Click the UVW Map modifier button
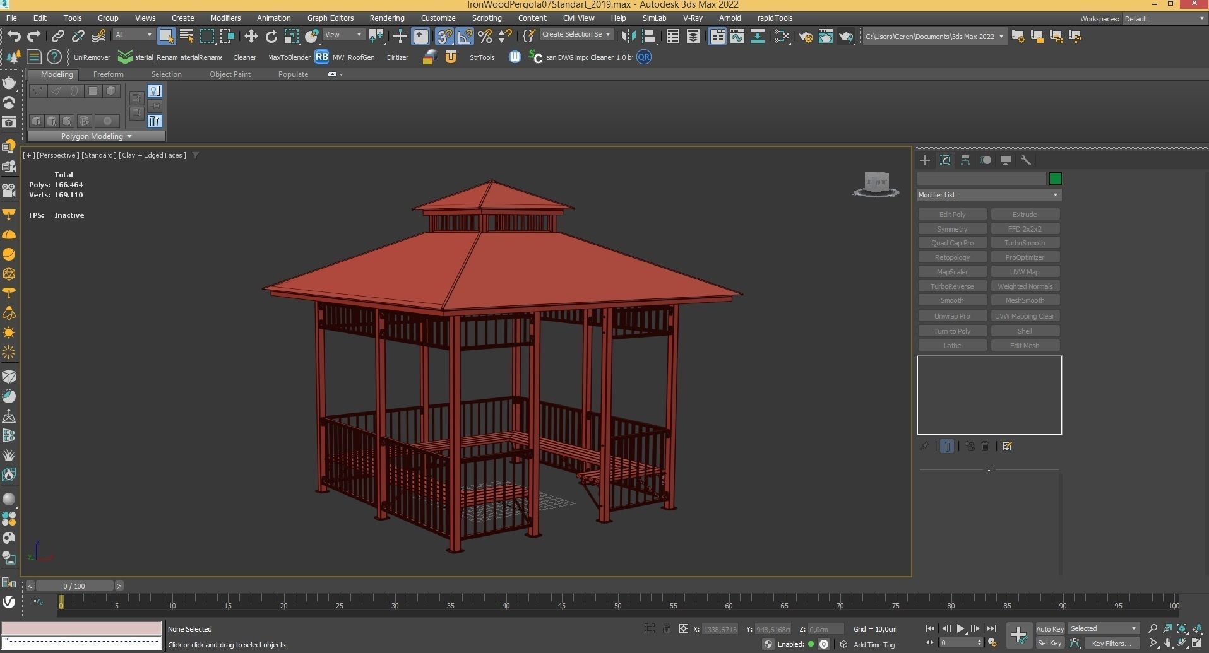Screen dimensions: 1209x653 [x=1025, y=272]
